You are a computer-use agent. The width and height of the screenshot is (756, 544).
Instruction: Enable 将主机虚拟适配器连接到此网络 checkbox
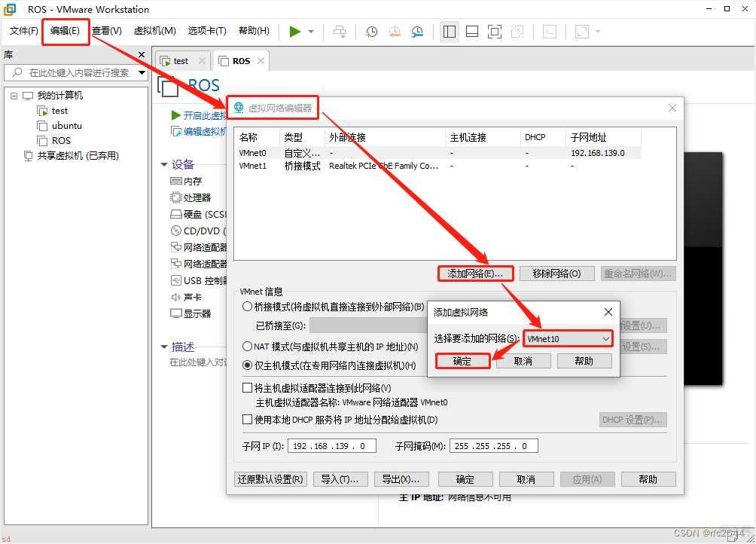(247, 388)
